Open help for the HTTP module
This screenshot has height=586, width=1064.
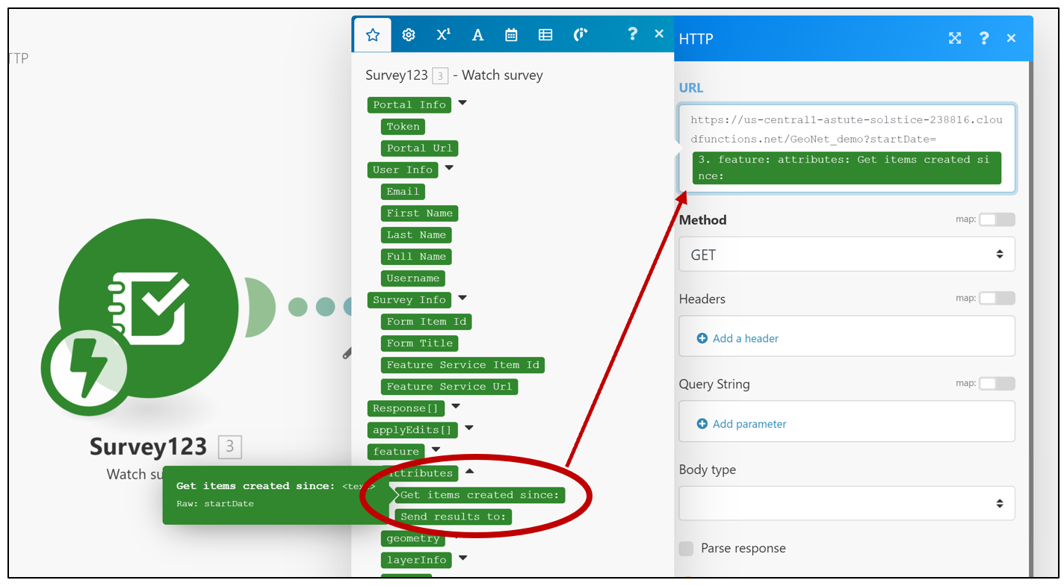coord(984,38)
